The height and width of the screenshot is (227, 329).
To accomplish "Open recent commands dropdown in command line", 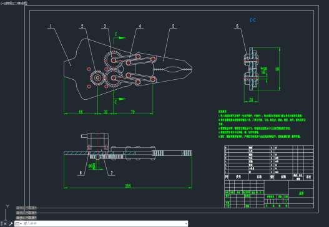I will point(19,224).
